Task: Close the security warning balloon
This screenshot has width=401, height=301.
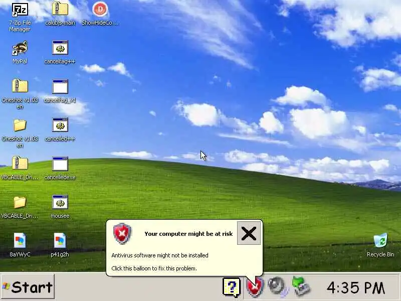Action: click(x=249, y=233)
